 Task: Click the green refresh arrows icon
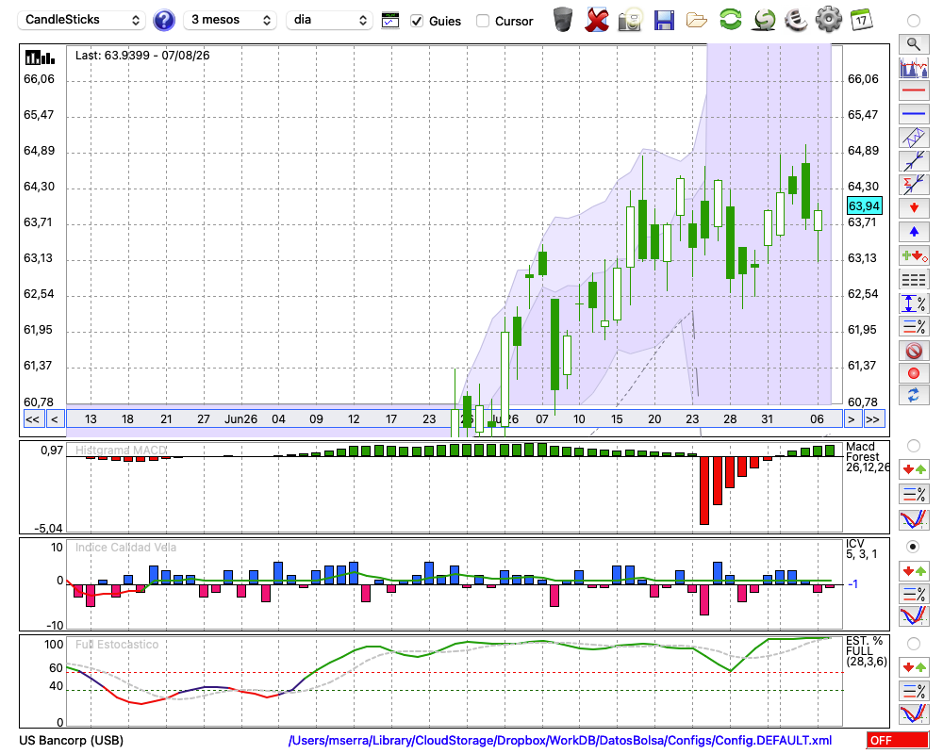point(731,20)
